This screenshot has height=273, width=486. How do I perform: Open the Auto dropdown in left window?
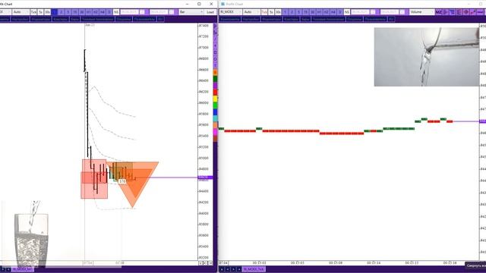point(21,12)
